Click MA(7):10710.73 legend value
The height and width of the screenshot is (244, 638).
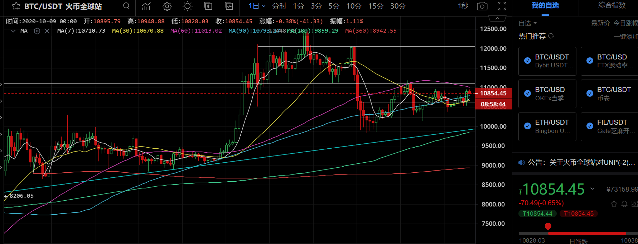[81, 31]
